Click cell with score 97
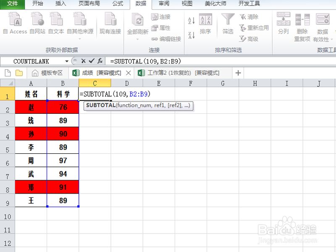This screenshot has height=252, width=336. [x=63, y=160]
